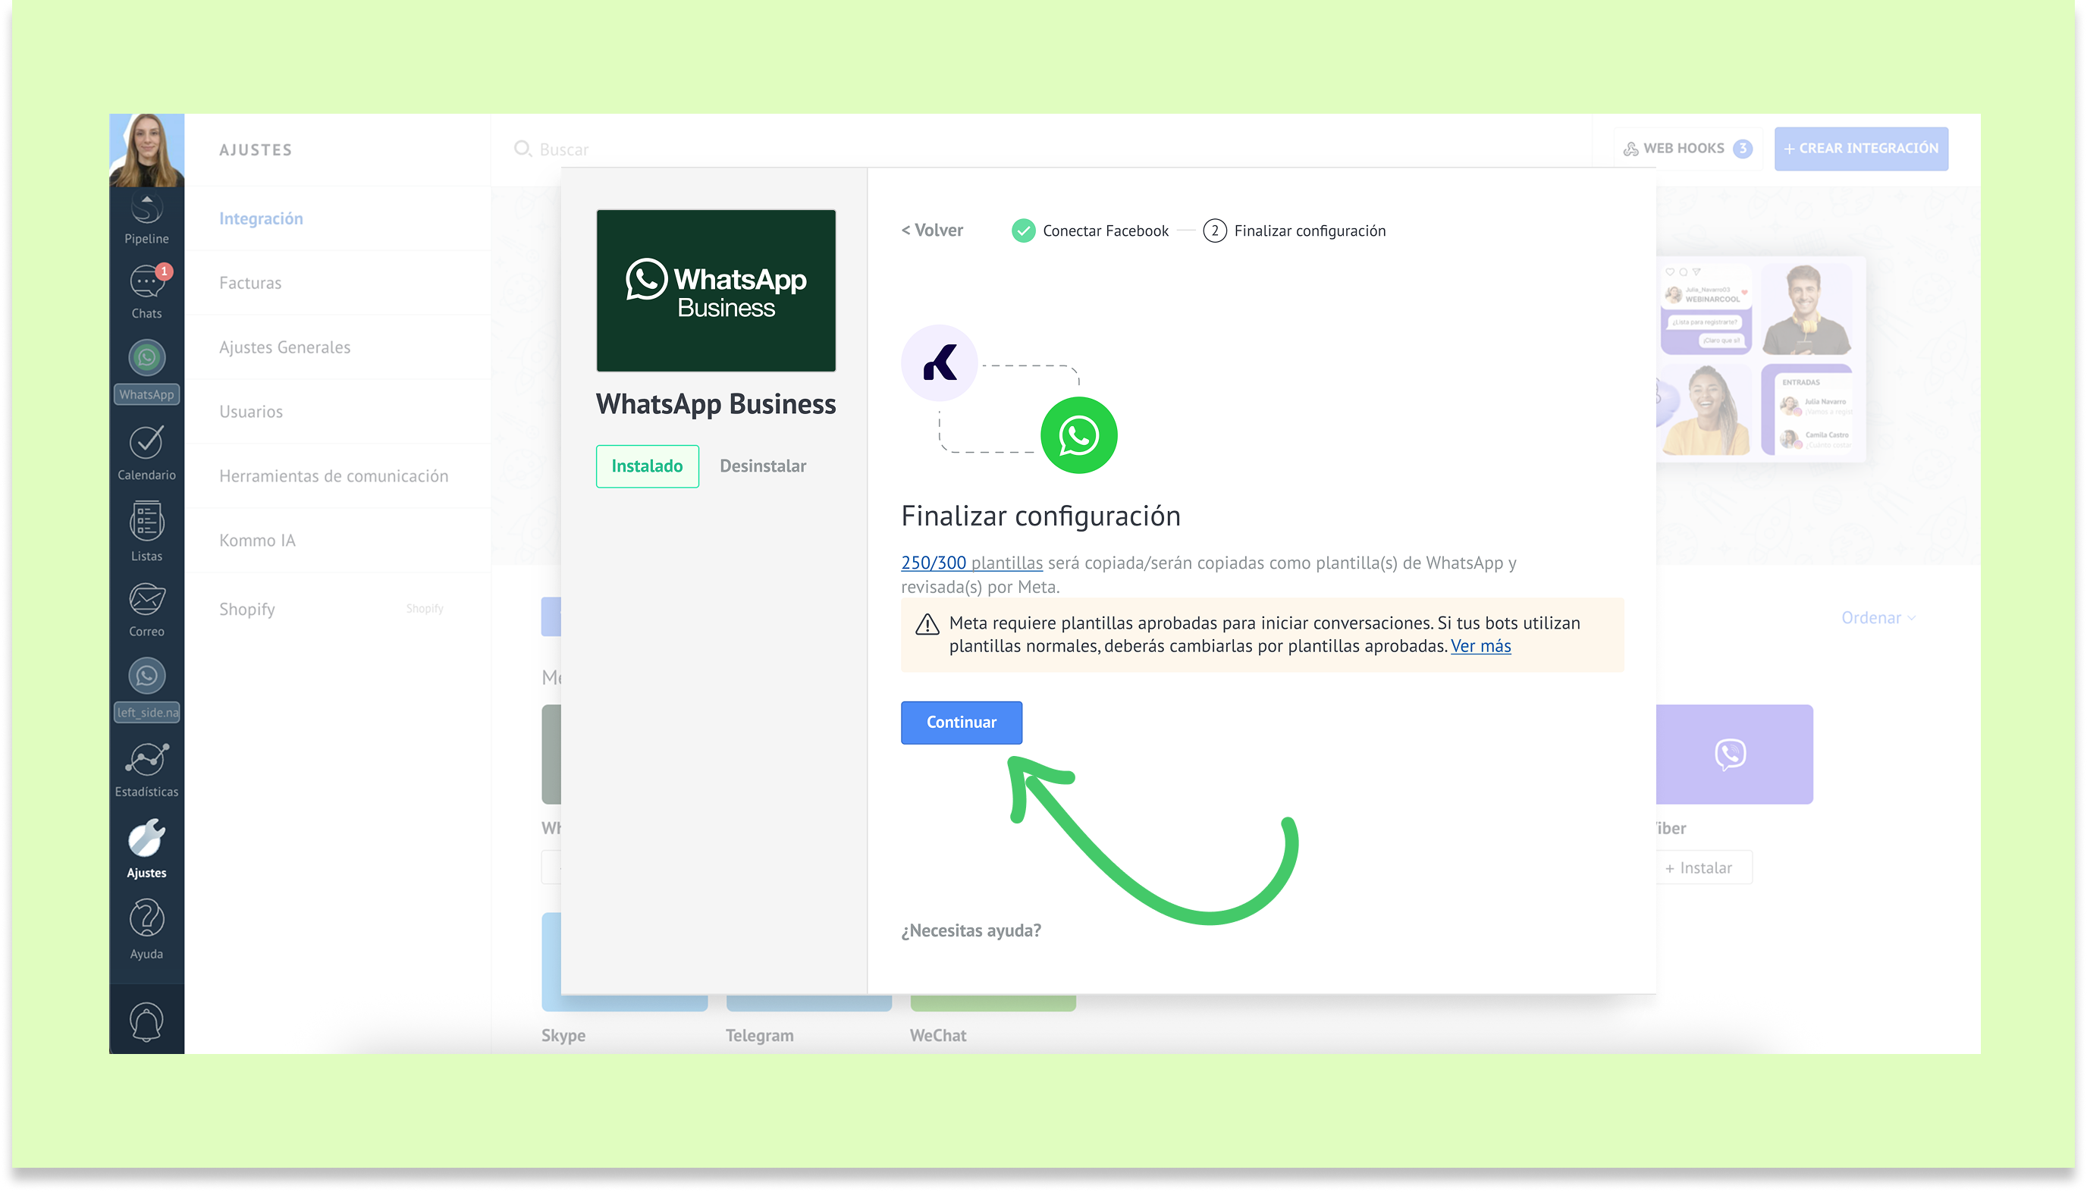Select Integración in settings menu
The image size is (2087, 1192).
261,218
